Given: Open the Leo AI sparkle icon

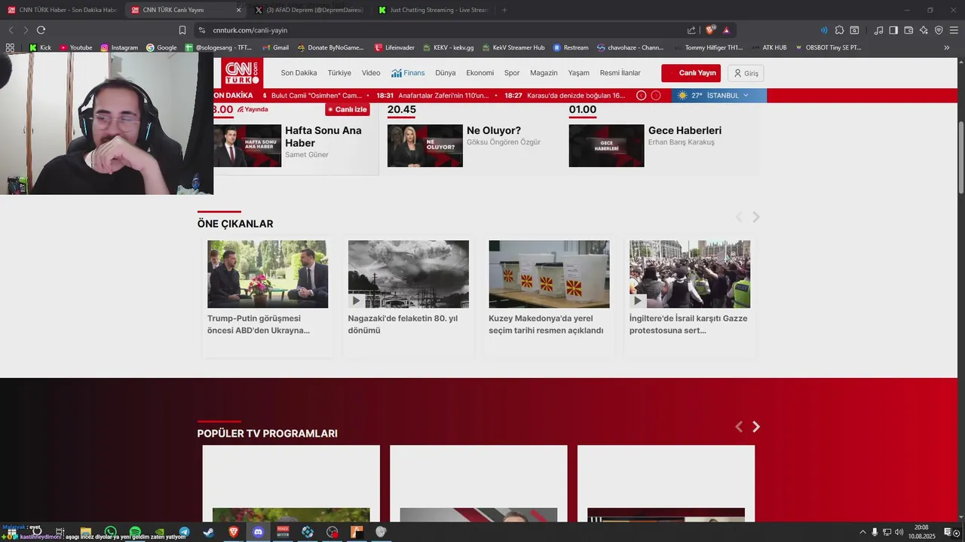Looking at the screenshot, I should pyautogui.click(x=924, y=30).
